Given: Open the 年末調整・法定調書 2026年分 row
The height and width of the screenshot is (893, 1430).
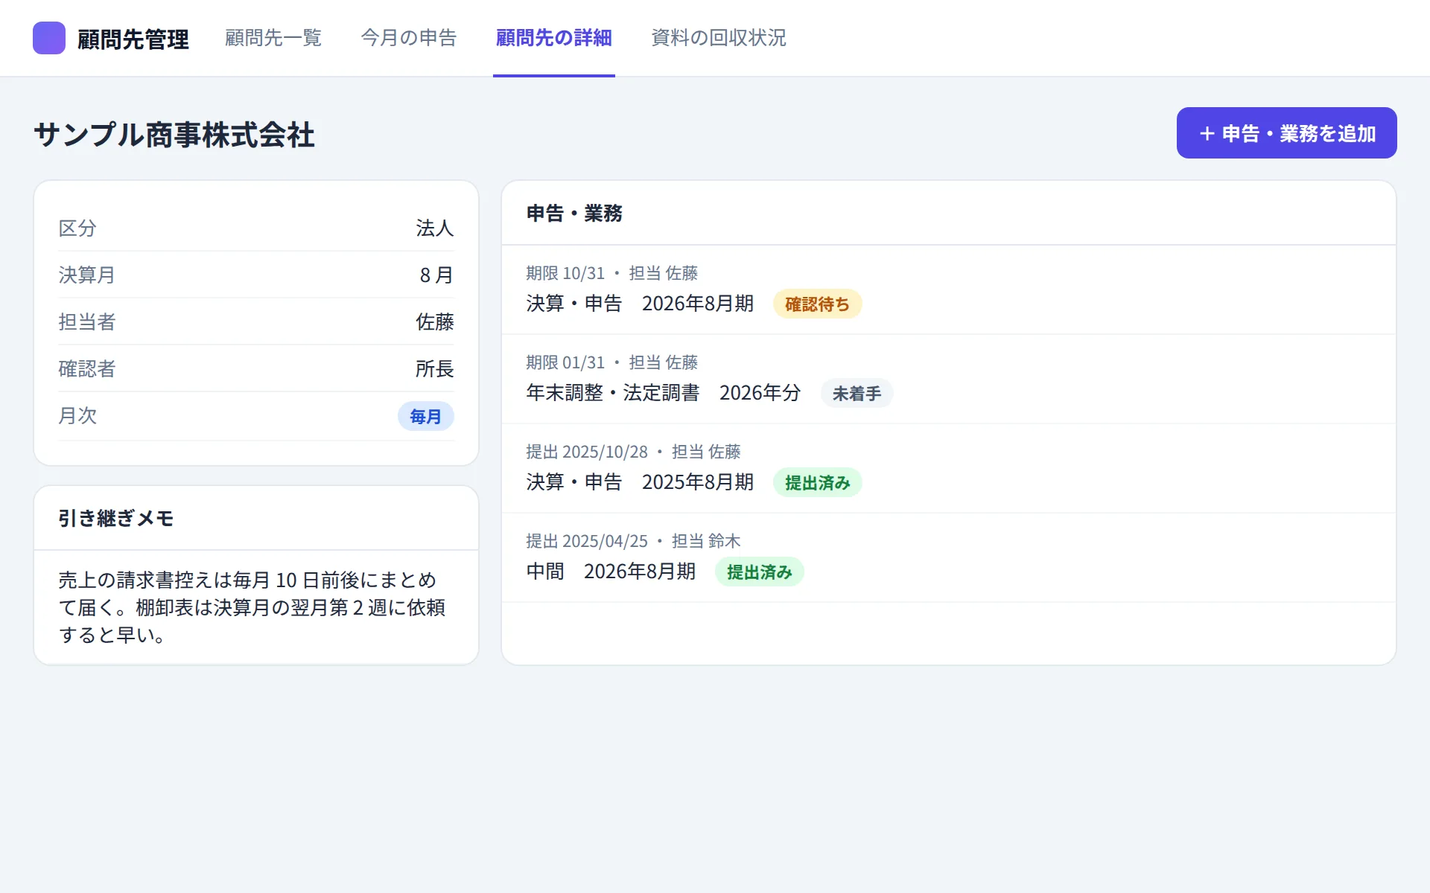Looking at the screenshot, I should point(949,379).
